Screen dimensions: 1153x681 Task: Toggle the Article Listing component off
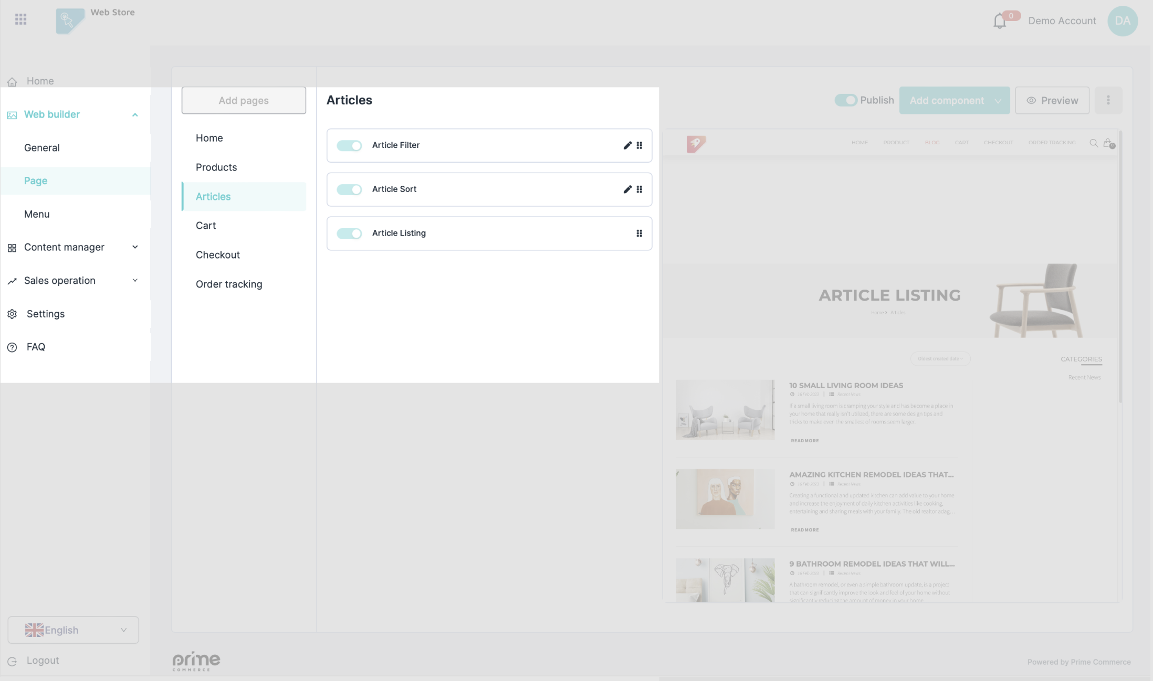[349, 233]
